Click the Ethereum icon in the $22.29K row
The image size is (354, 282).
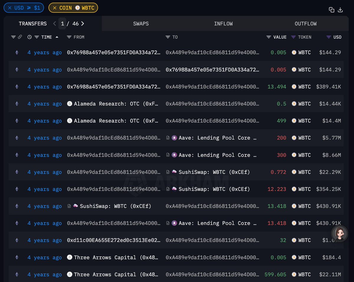coord(17,172)
